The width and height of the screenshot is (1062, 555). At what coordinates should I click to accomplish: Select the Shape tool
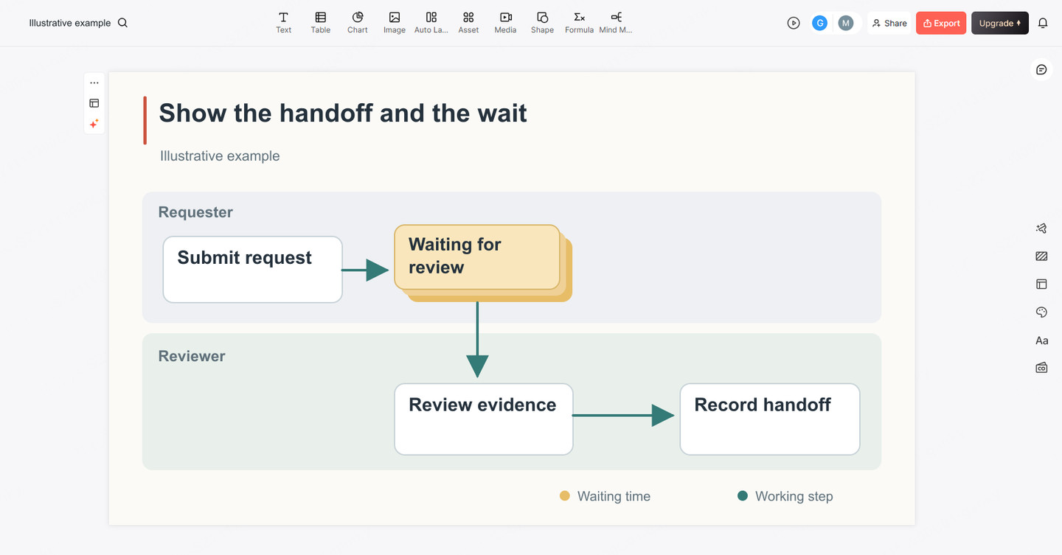point(542,22)
